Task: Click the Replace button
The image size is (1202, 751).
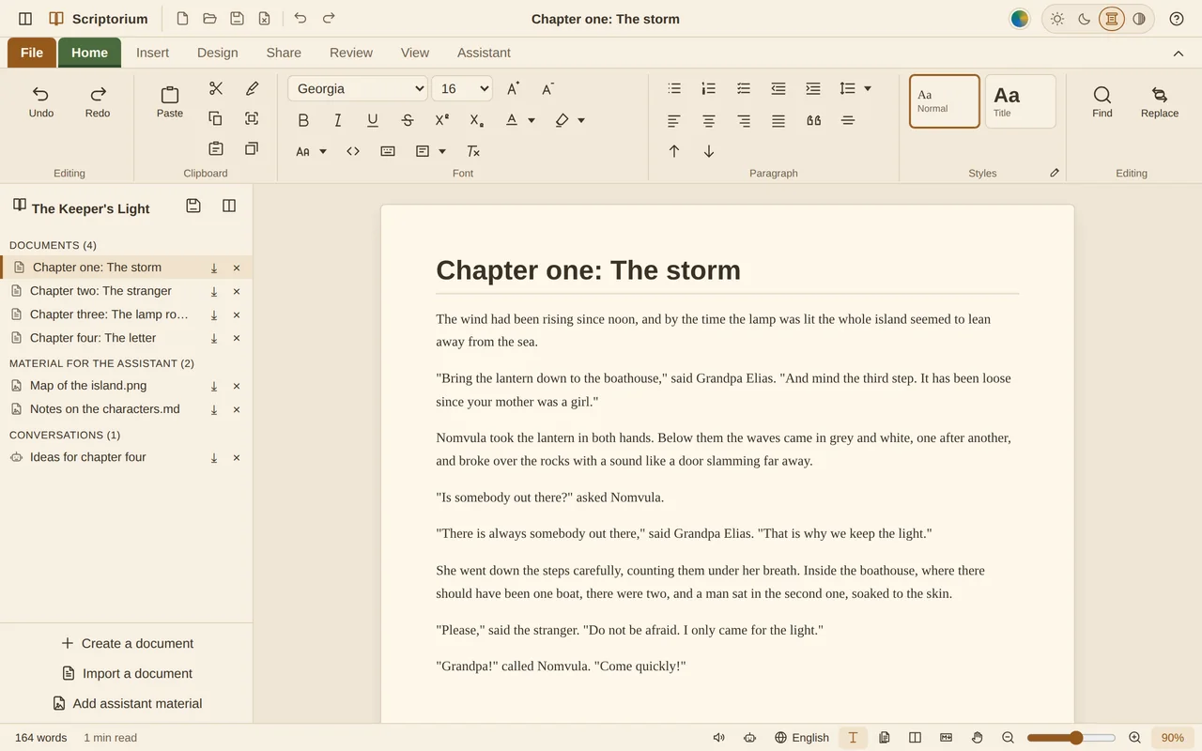Action: click(x=1160, y=101)
